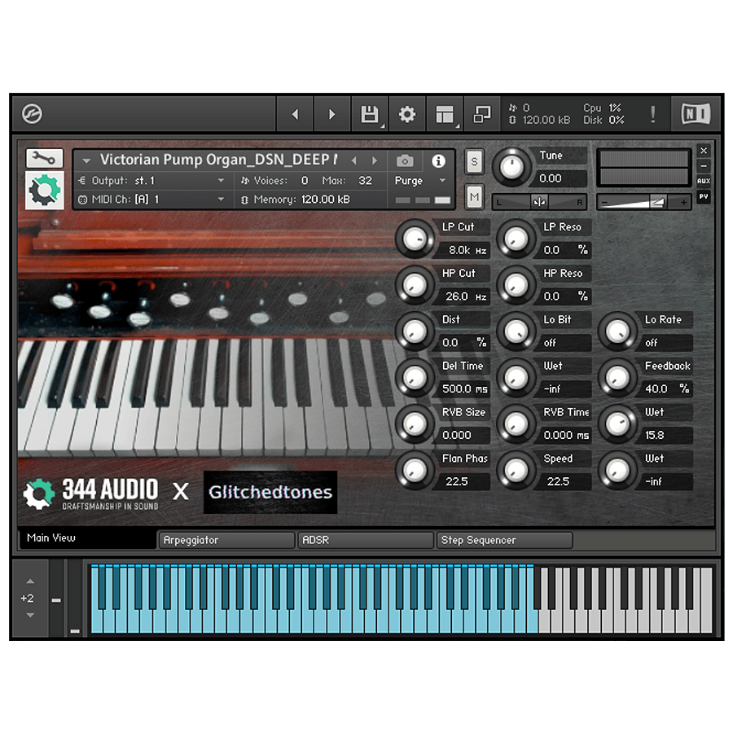733x733 pixels.
Task: Click the HP Reso knob
Action: click(516, 285)
